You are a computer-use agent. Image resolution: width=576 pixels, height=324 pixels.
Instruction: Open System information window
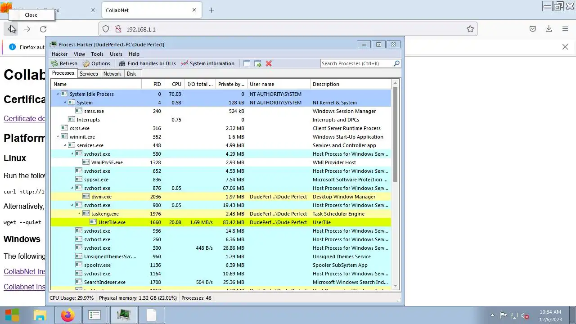pos(207,63)
